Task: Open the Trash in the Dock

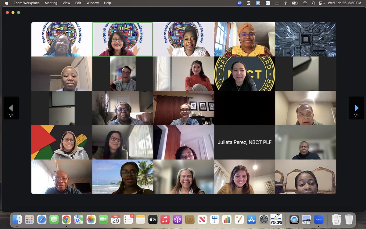Action: coord(349,219)
